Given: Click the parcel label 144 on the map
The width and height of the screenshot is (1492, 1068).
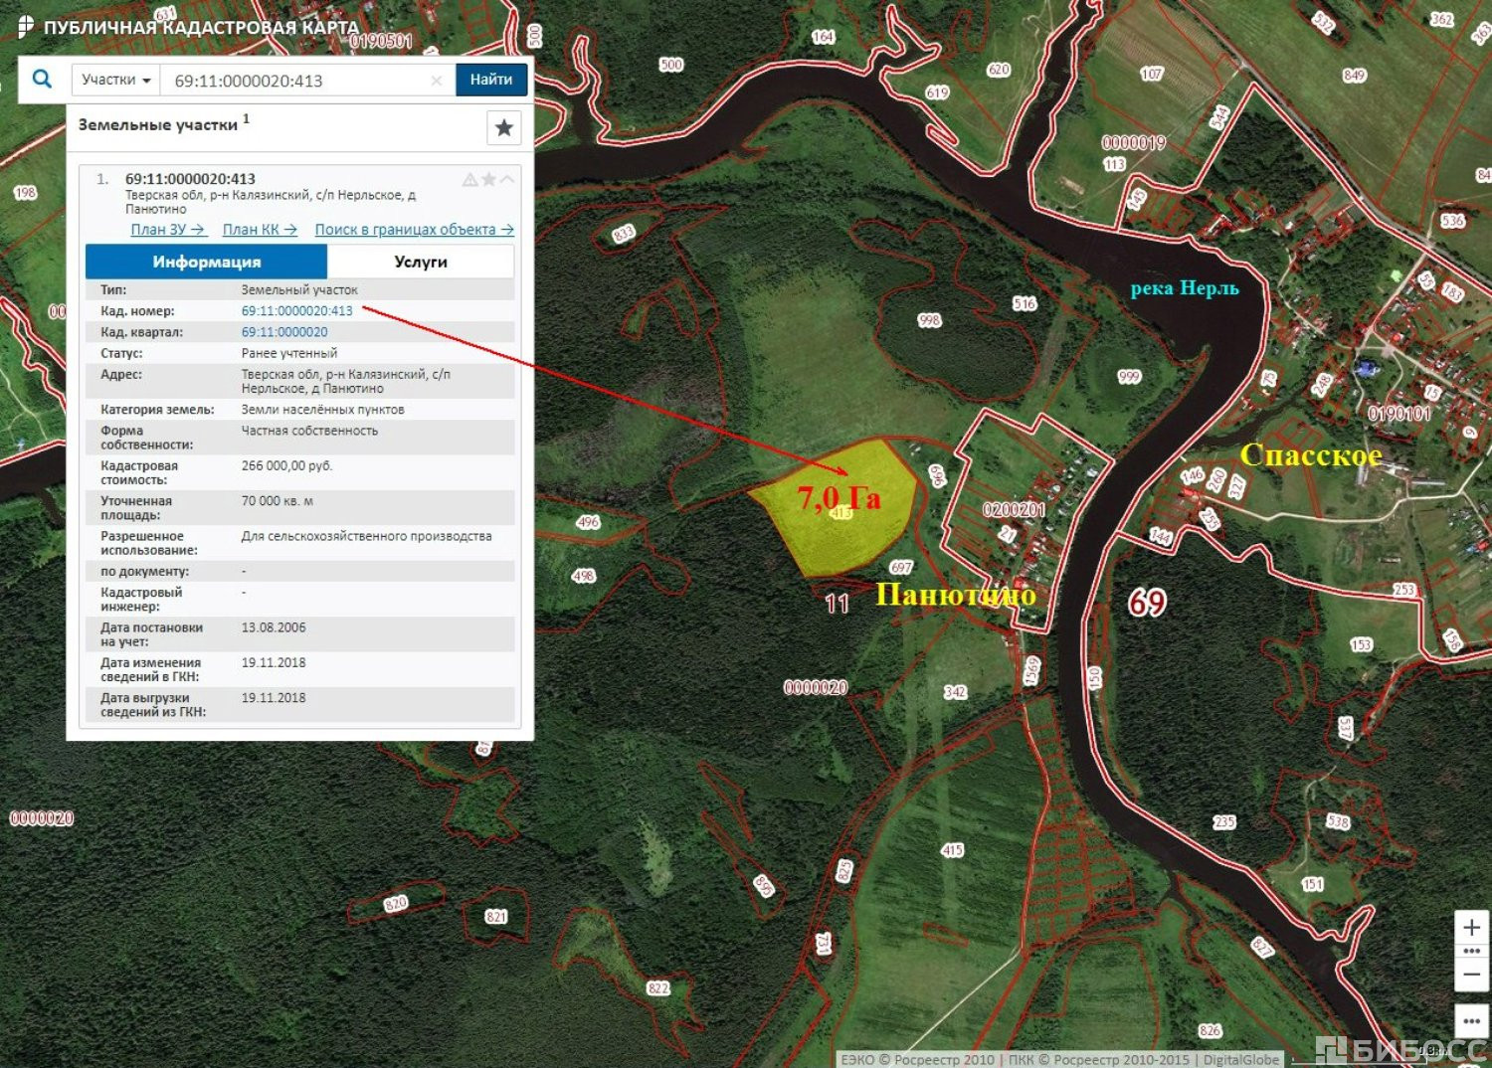Looking at the screenshot, I should pyautogui.click(x=1161, y=537).
